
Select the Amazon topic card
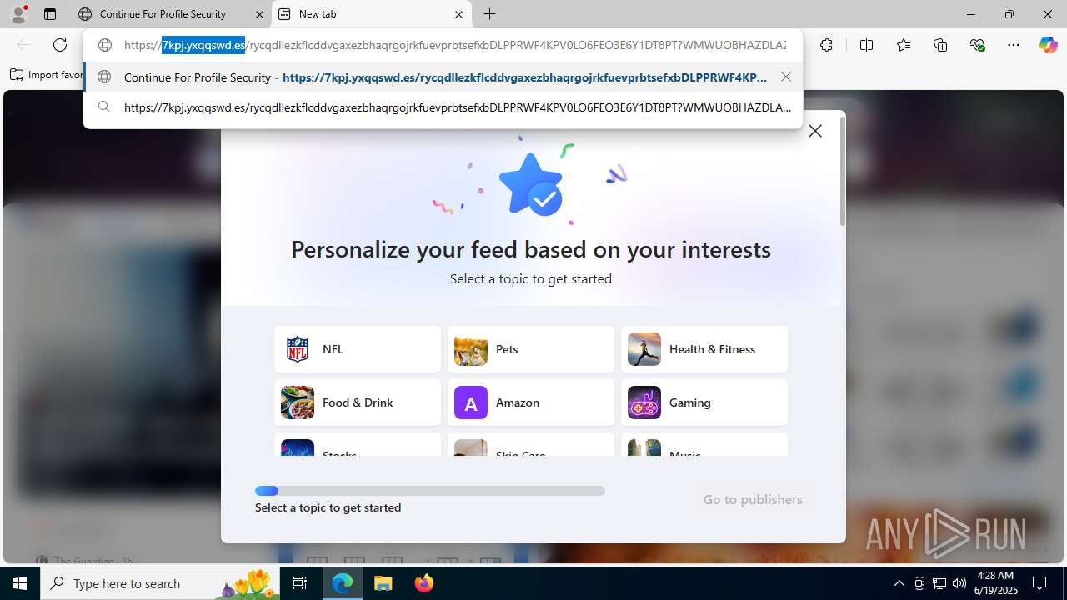pyautogui.click(x=531, y=402)
